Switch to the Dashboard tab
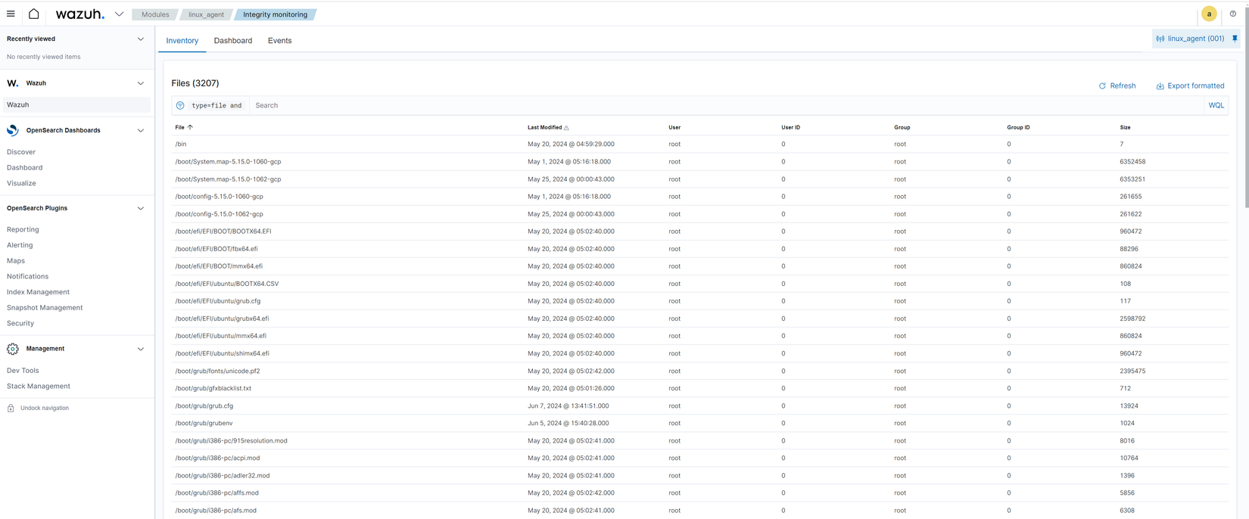Screen dimensions: 1249x519 [x=232, y=41]
